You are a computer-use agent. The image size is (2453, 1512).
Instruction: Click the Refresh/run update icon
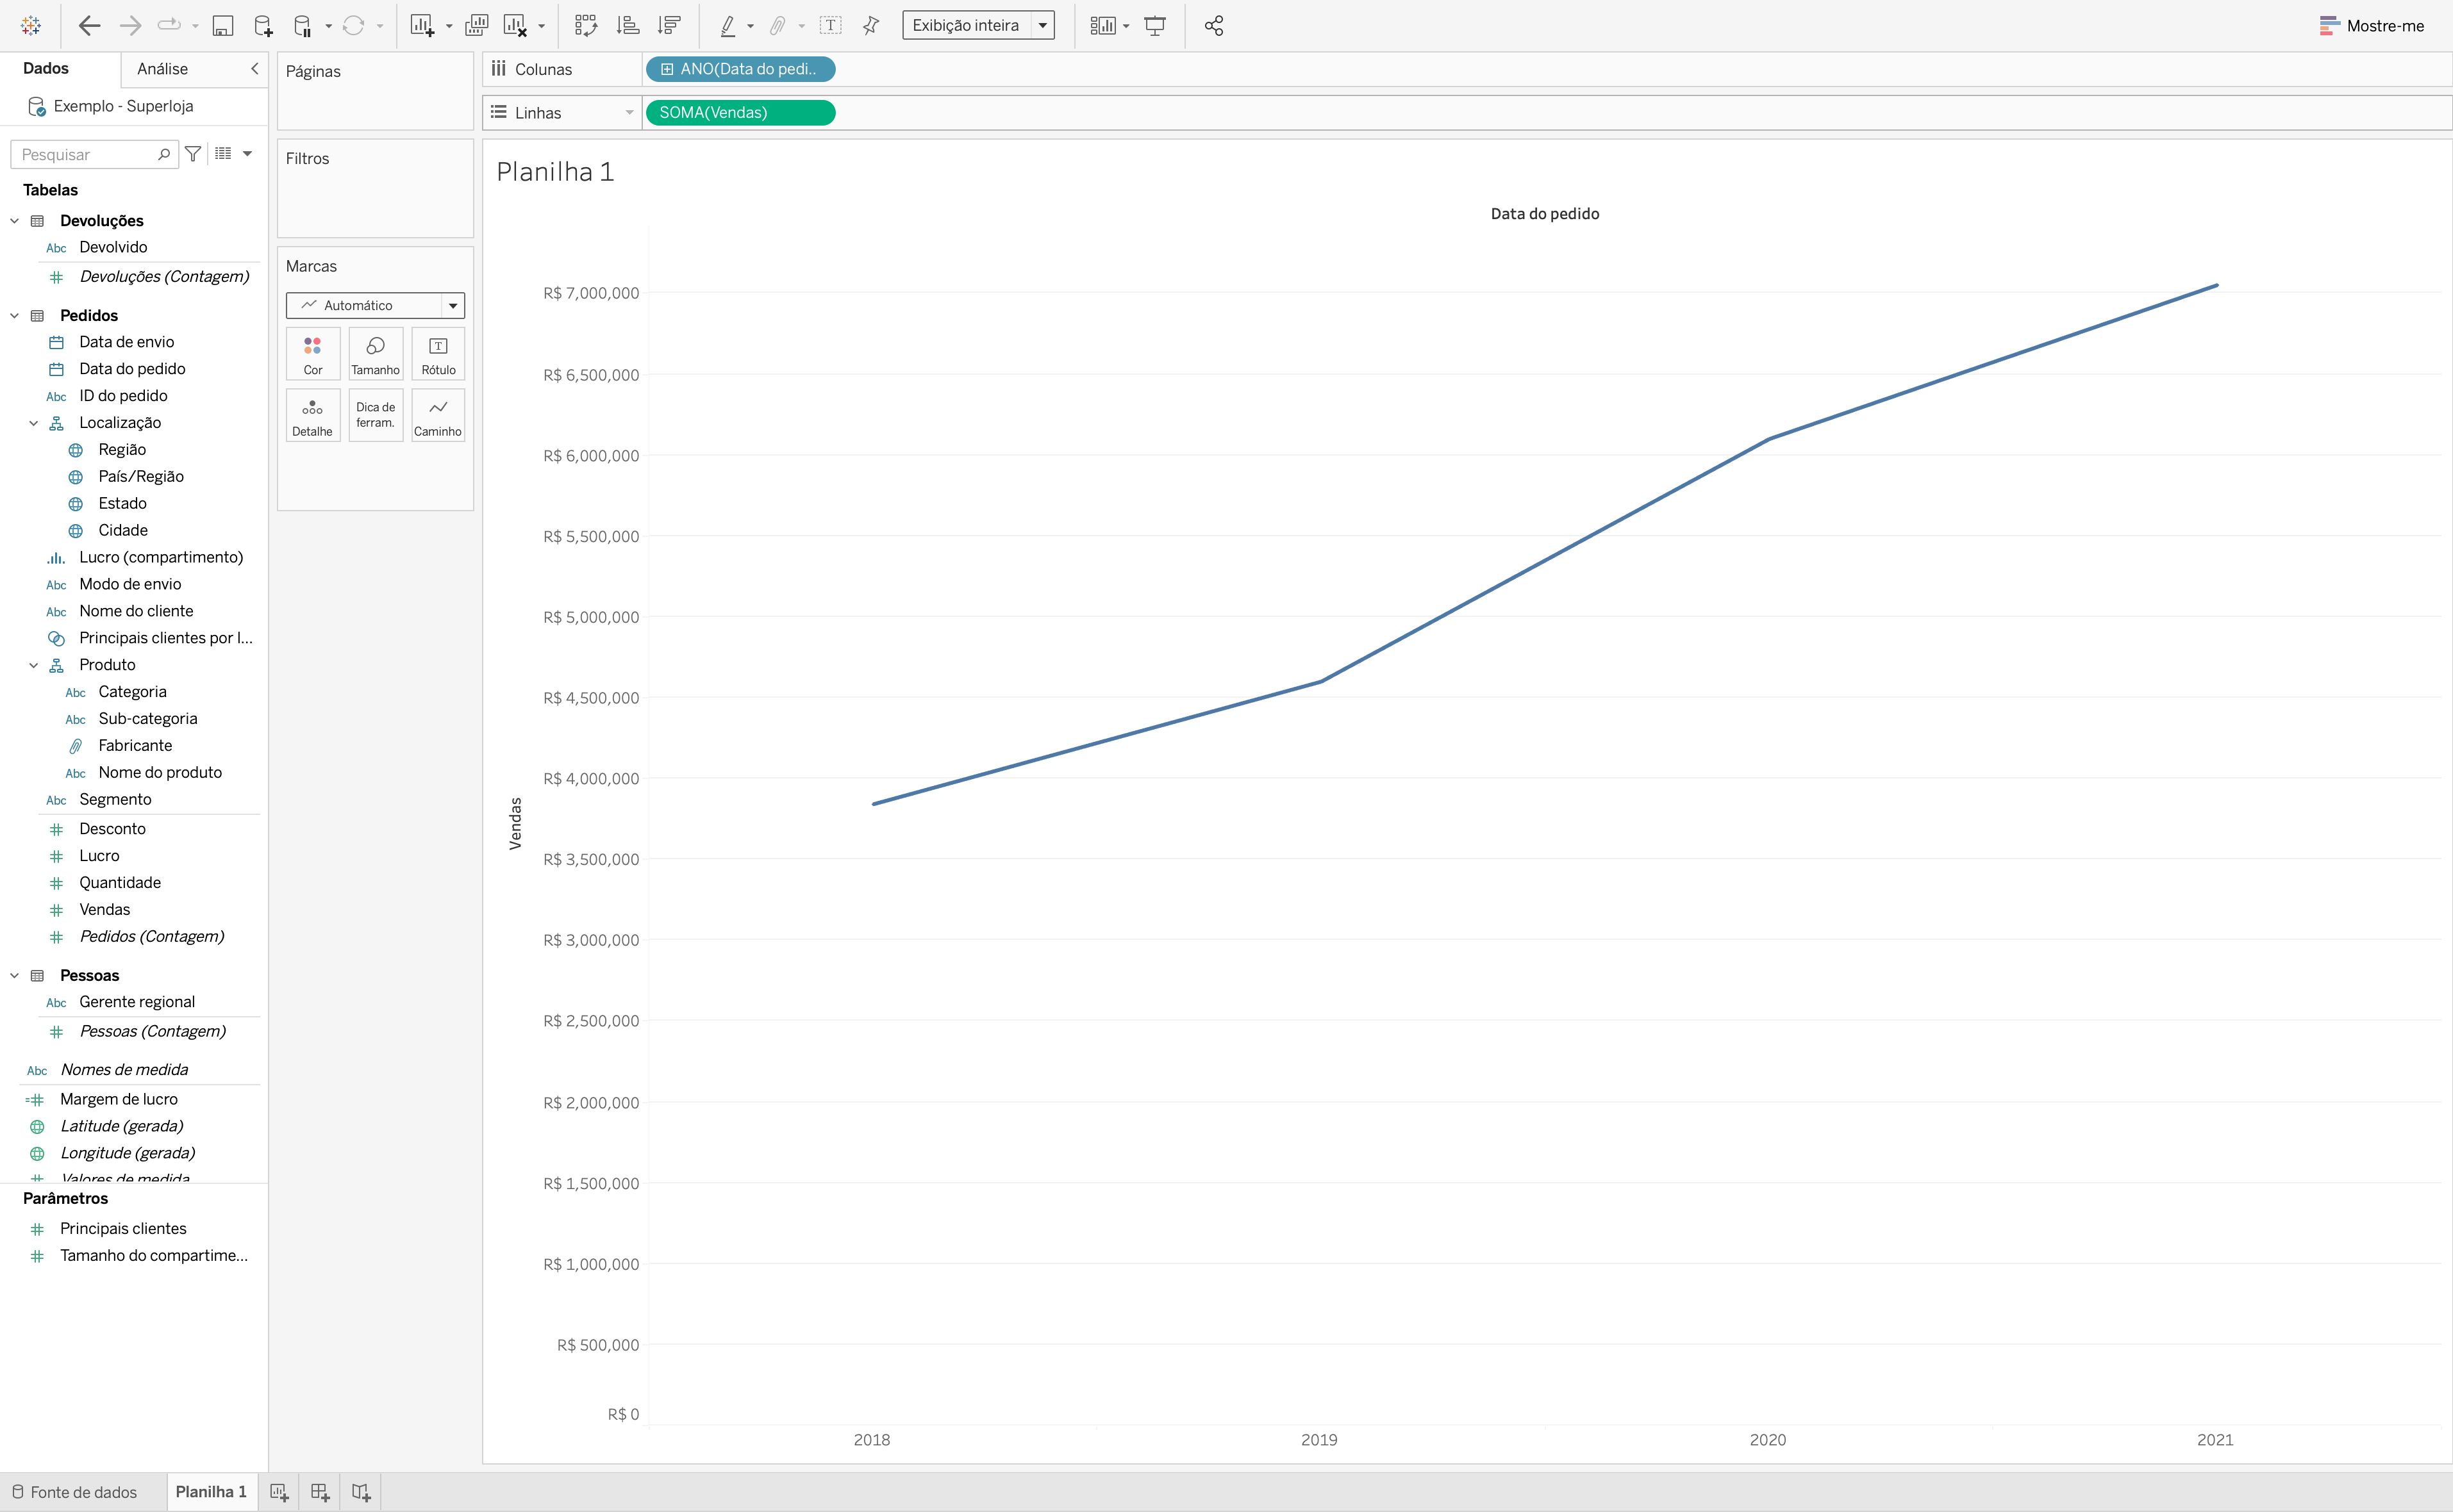(353, 25)
